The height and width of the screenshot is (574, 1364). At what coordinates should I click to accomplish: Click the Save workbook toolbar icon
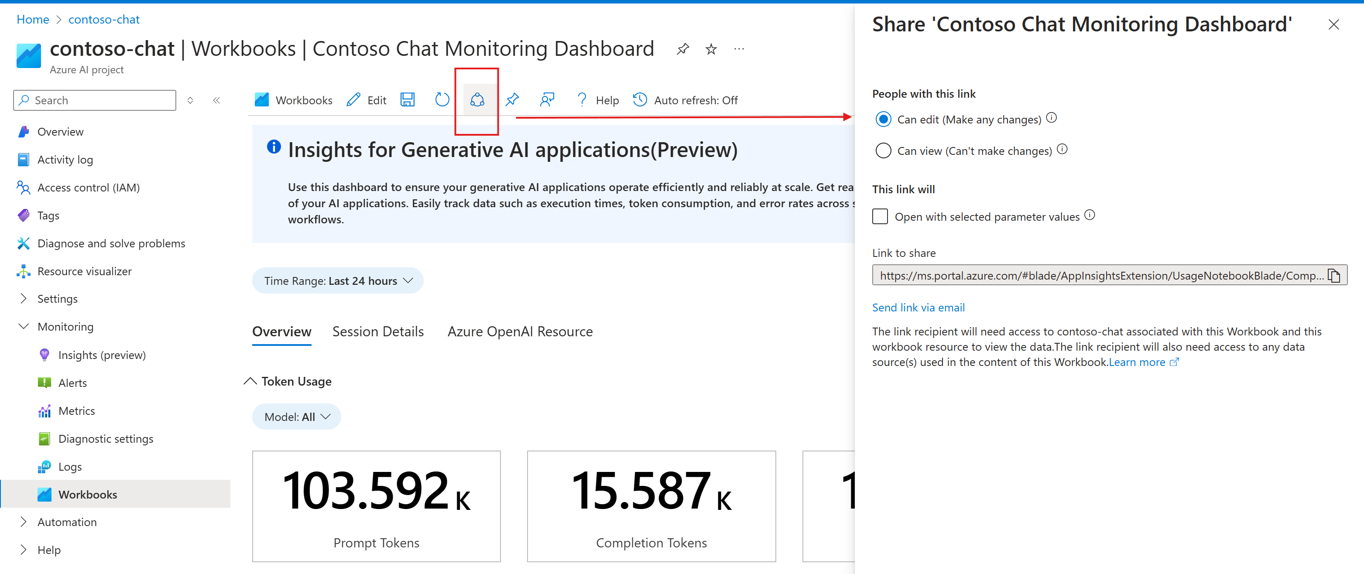pos(407,99)
